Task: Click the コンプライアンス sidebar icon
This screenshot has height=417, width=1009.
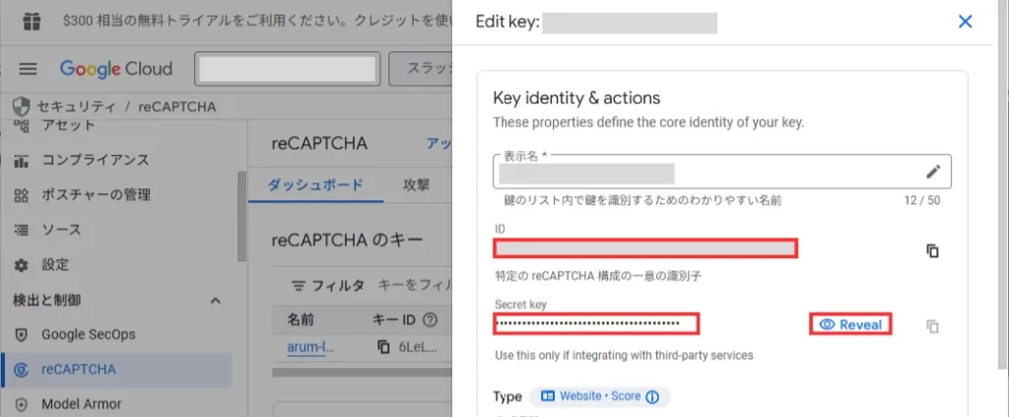Action: (x=22, y=161)
